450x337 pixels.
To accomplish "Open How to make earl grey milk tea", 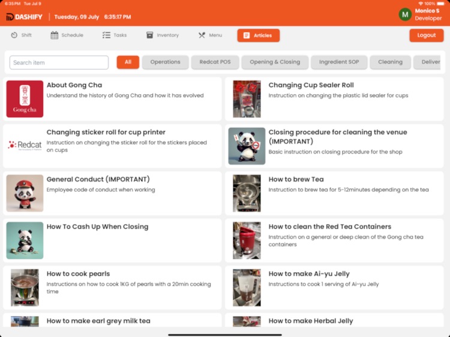I will tap(112, 320).
